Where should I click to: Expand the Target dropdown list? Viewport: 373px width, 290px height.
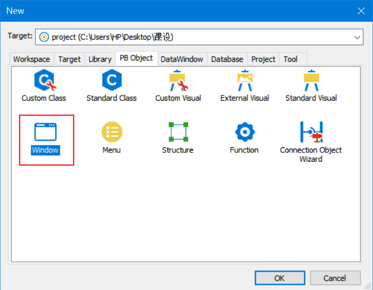pos(357,37)
